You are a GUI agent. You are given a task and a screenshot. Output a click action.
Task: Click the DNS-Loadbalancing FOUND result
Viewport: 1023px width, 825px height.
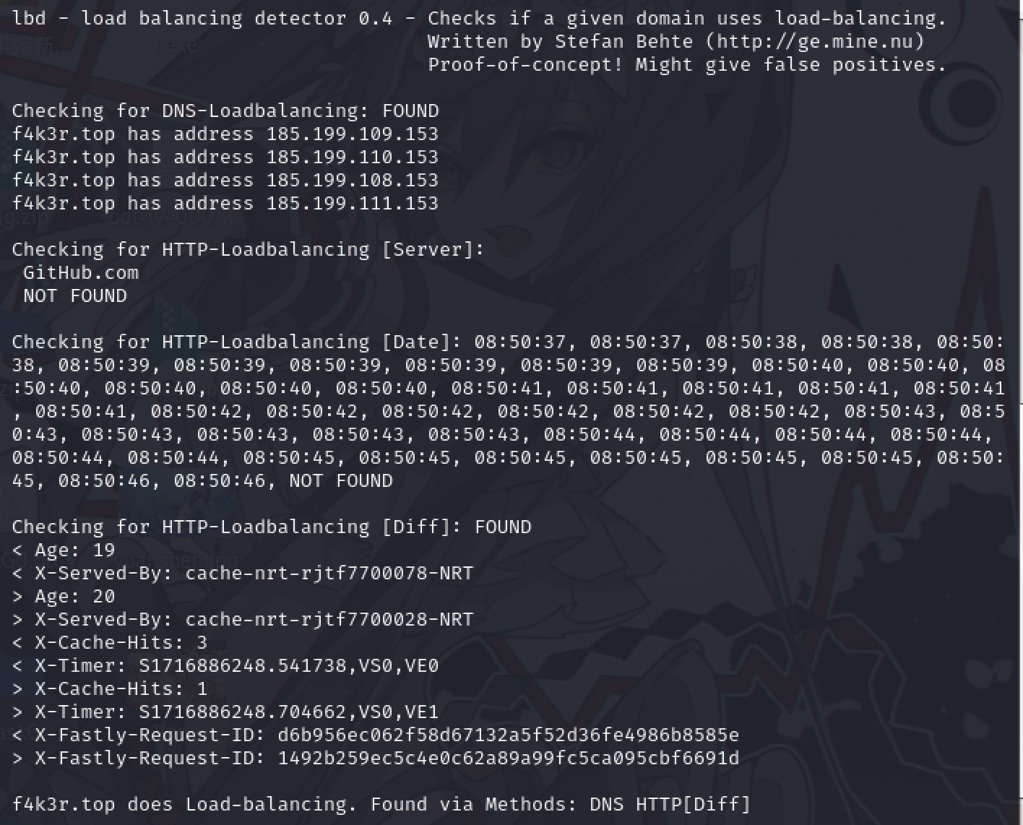tap(410, 111)
